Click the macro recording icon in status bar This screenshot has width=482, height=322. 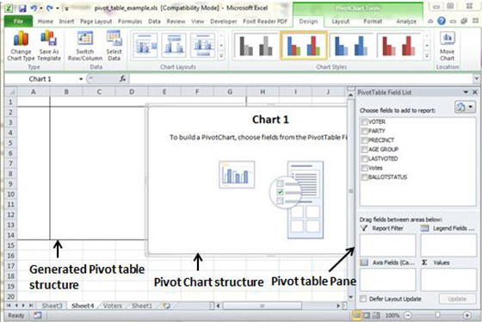click(38, 315)
